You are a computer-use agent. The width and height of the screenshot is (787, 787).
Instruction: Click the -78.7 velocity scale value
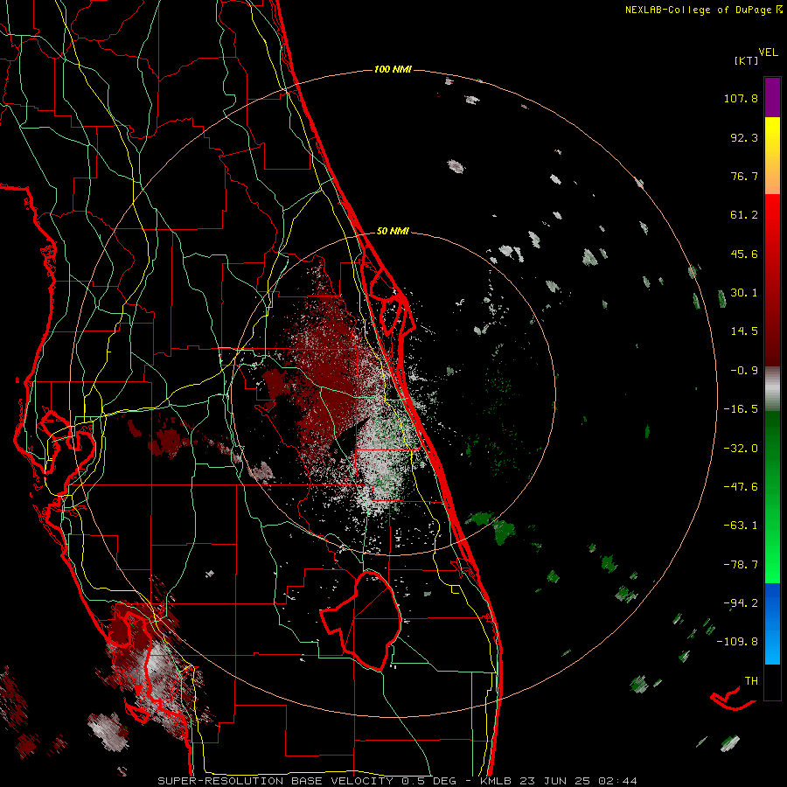pos(741,565)
